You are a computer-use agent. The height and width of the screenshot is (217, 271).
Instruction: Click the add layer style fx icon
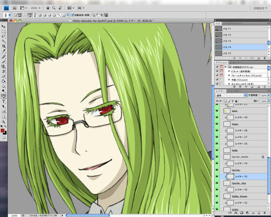(236, 213)
